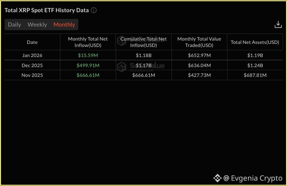Click the download icon at top right
This screenshot has height=186, width=287.
tap(278, 24)
